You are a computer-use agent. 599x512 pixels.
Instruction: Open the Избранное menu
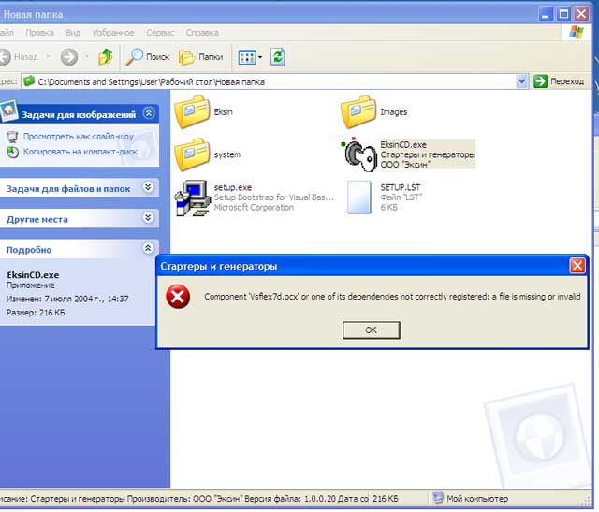(x=113, y=33)
